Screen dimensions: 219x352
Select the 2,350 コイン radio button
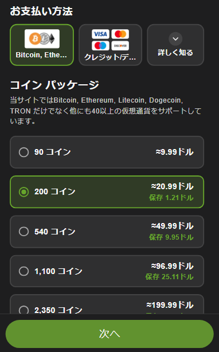(x=24, y=310)
